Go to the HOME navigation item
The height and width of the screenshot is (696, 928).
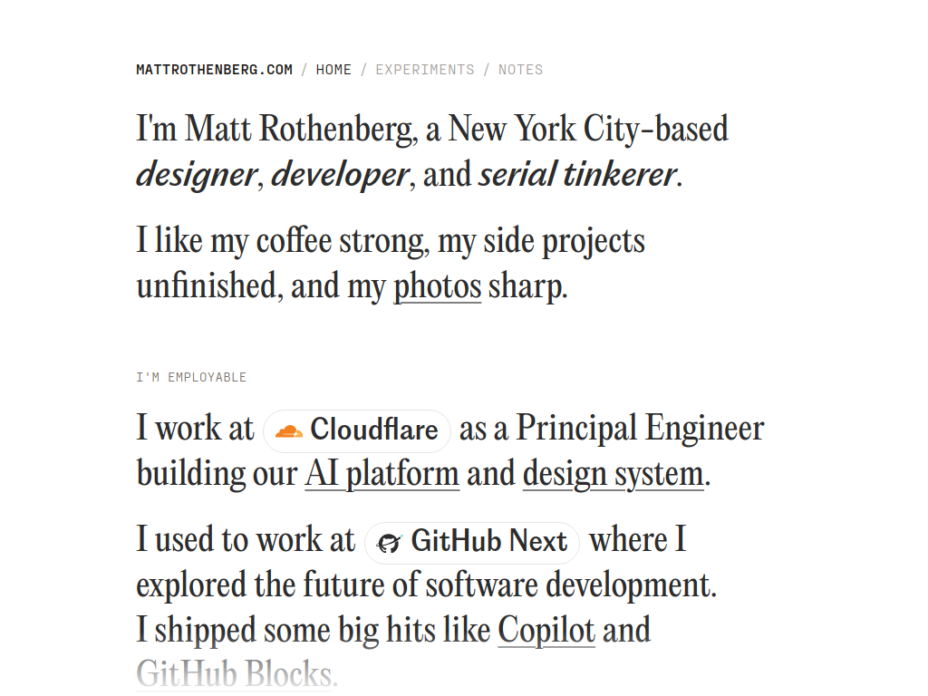tap(333, 70)
